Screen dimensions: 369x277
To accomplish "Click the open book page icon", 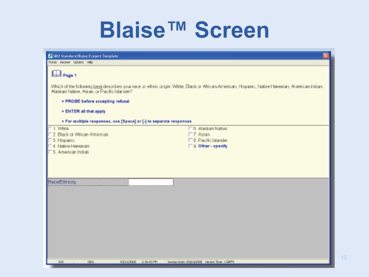I will [x=57, y=74].
